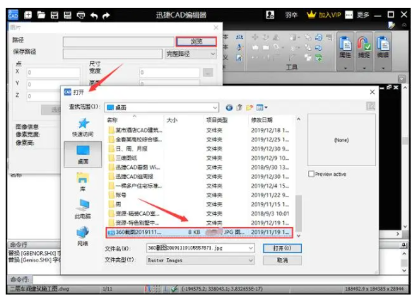The height and width of the screenshot is (299, 417).
Task: Click the 打开(O) open button
Action: click(x=282, y=248)
